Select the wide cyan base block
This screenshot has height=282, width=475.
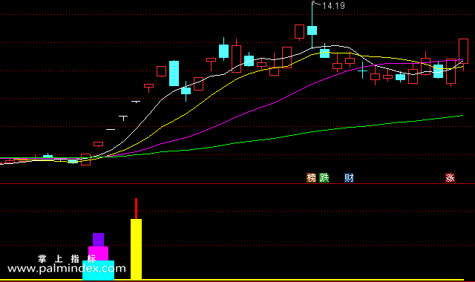click(99, 270)
